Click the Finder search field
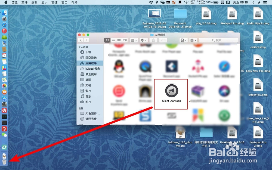This screenshot has width=272, height=170. pyautogui.click(x=219, y=40)
